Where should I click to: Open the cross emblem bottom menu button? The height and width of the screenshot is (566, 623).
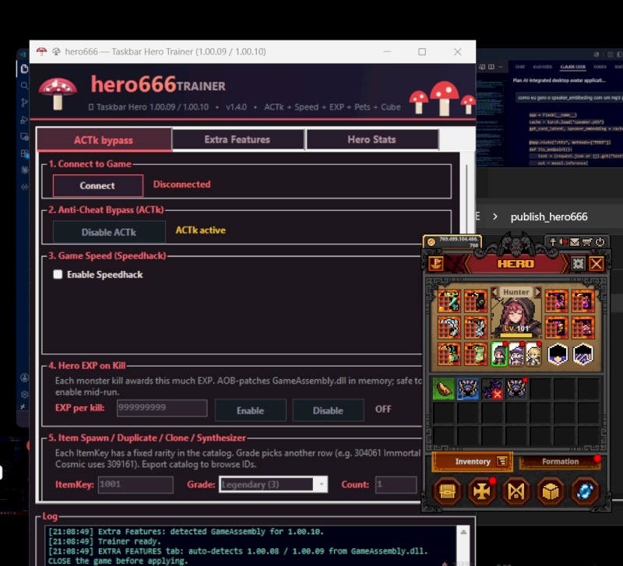(481, 492)
